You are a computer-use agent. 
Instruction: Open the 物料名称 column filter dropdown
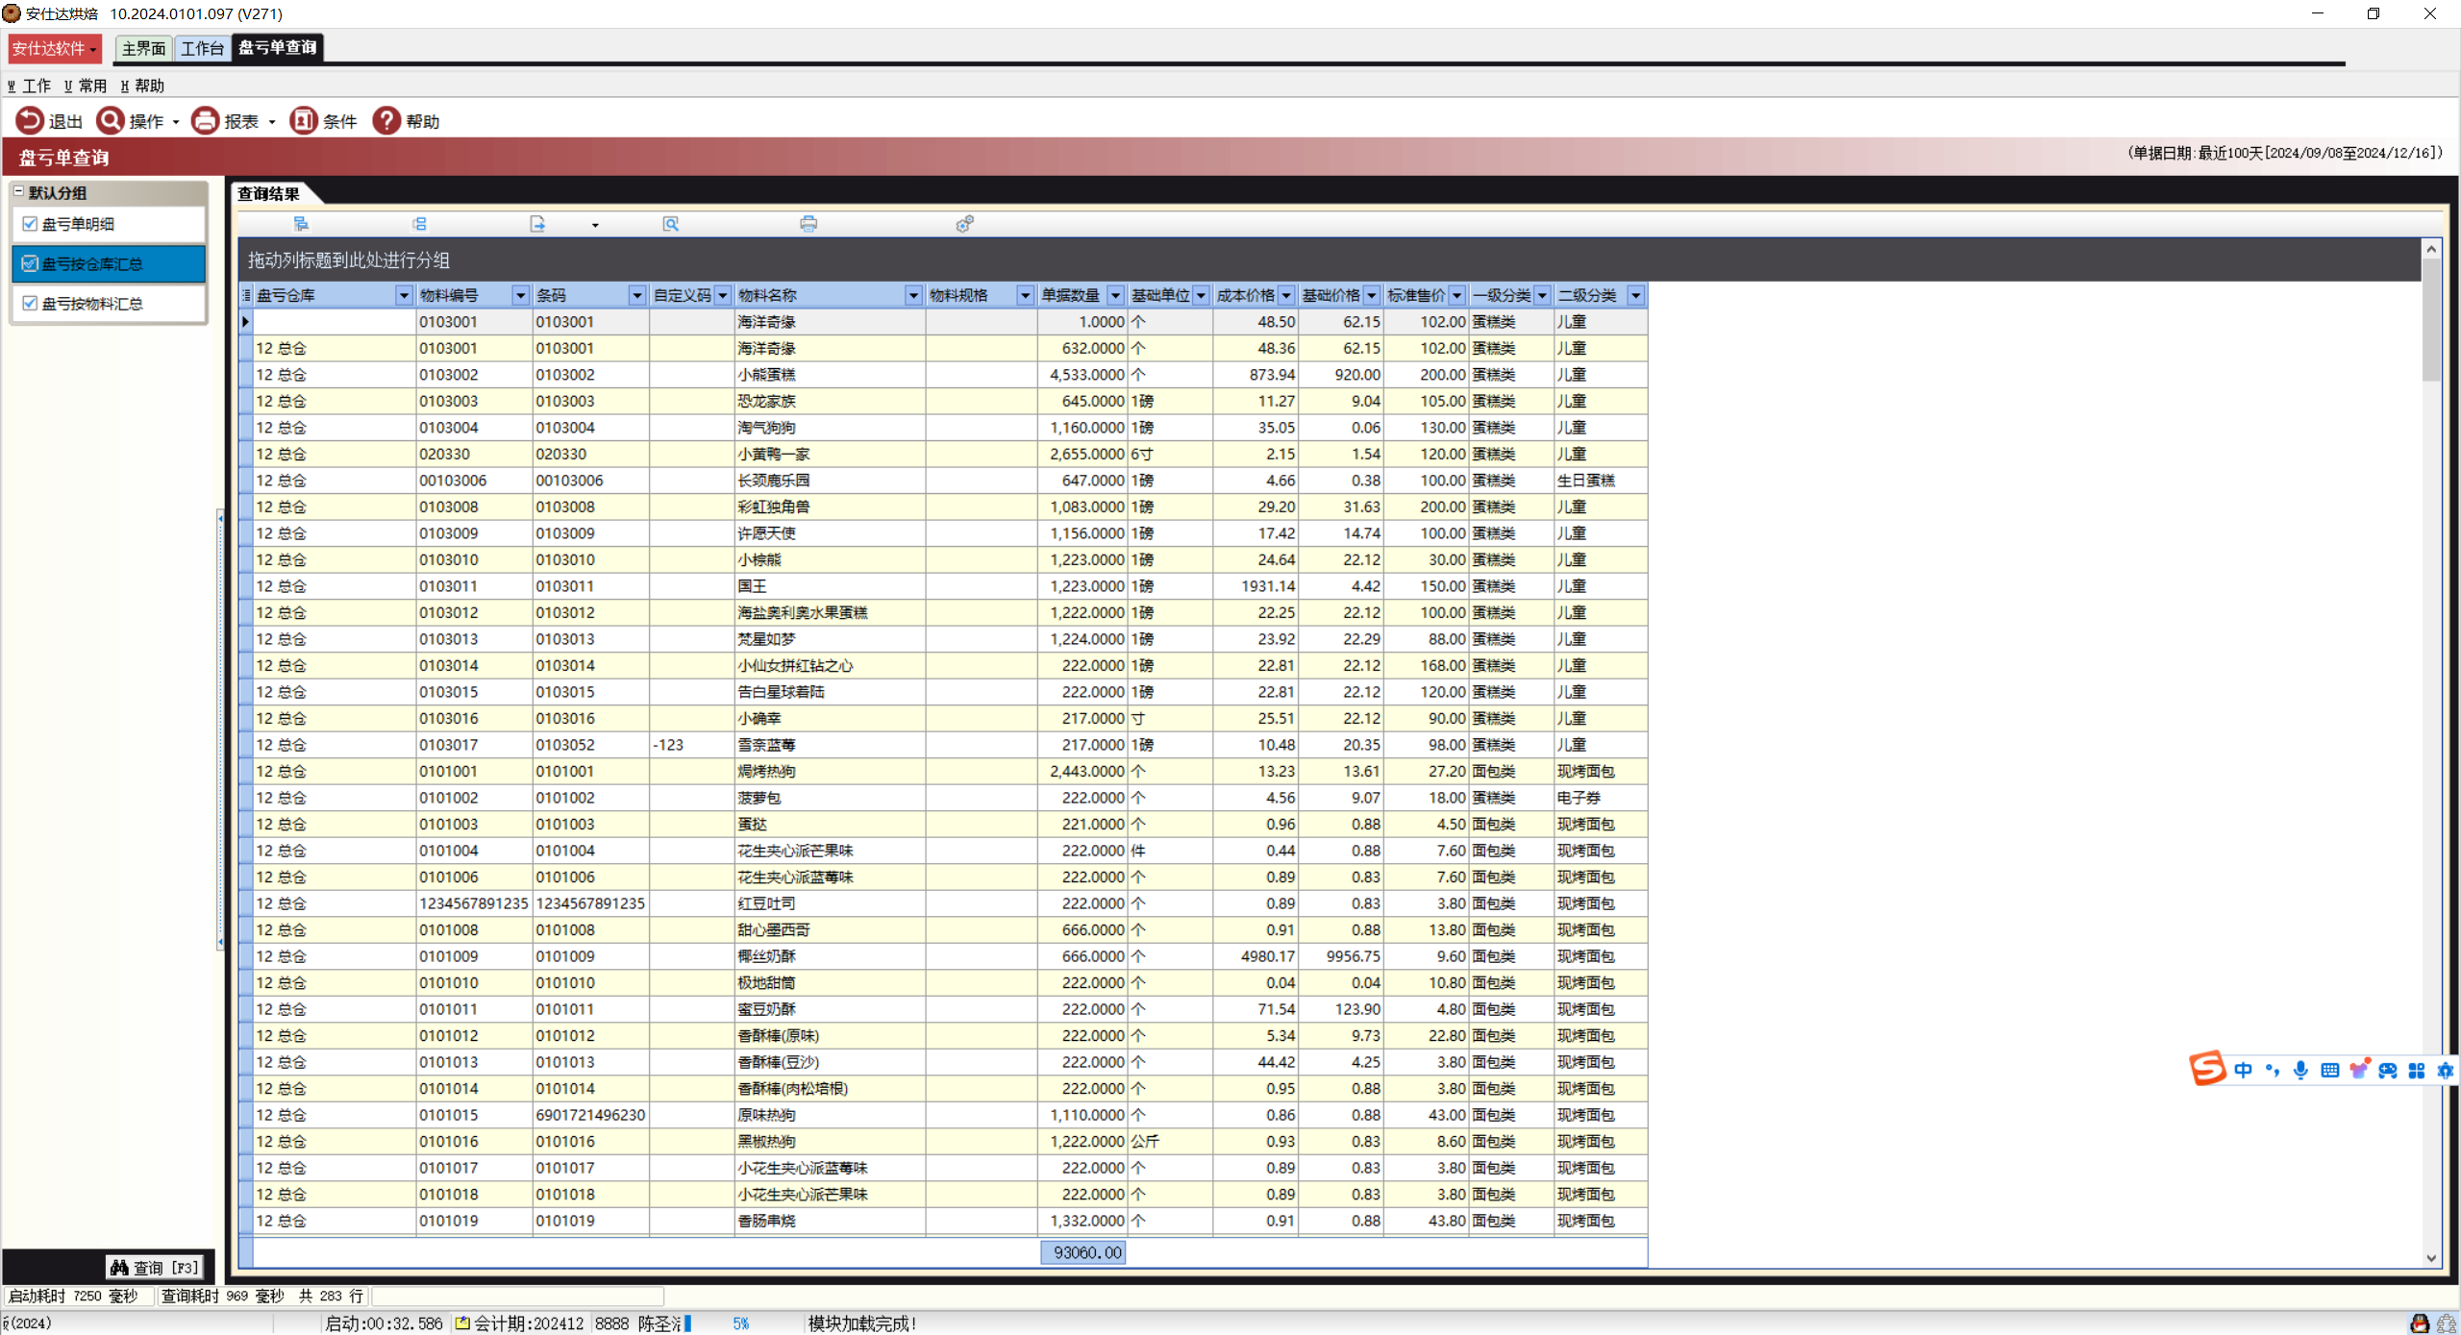[x=913, y=296]
